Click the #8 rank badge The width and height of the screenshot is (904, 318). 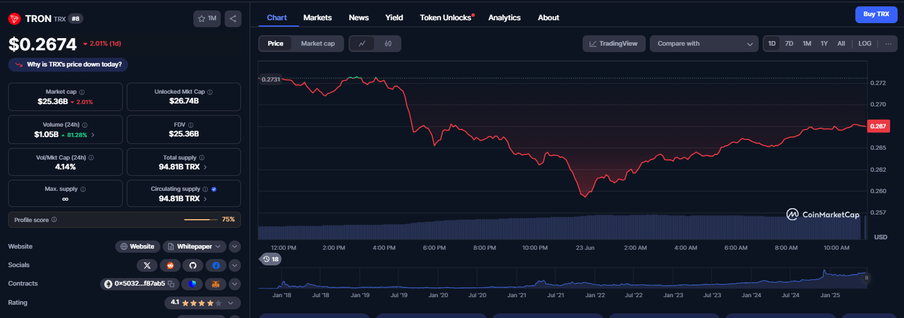75,19
